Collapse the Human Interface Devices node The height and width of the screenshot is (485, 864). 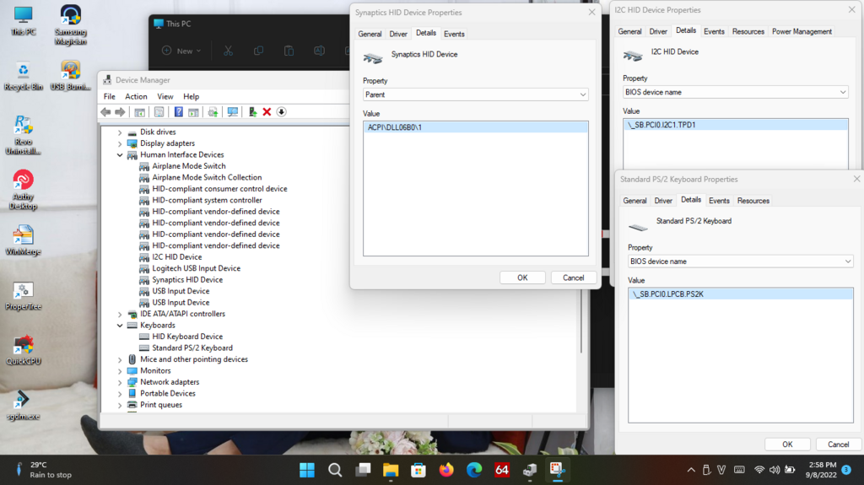click(x=120, y=155)
